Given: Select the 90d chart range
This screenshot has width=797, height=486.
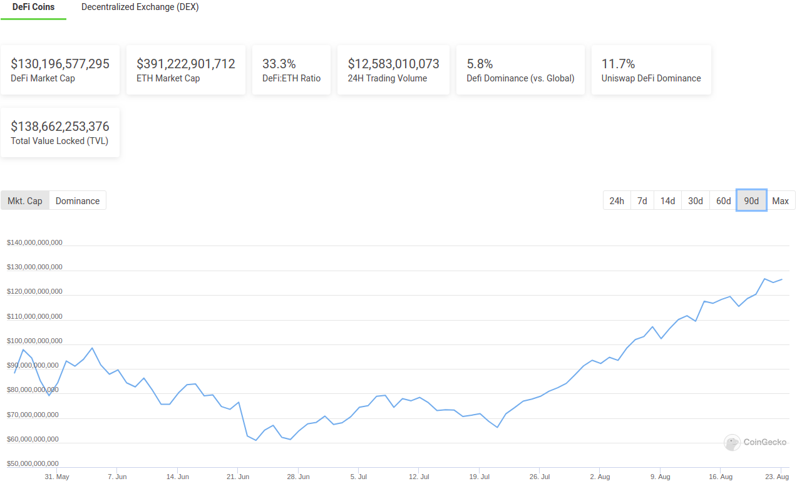Looking at the screenshot, I should click(751, 200).
